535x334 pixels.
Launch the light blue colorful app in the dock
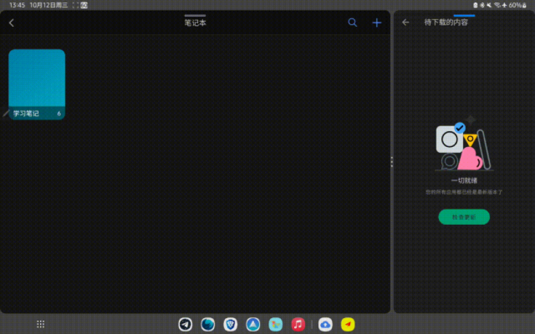pos(275,325)
